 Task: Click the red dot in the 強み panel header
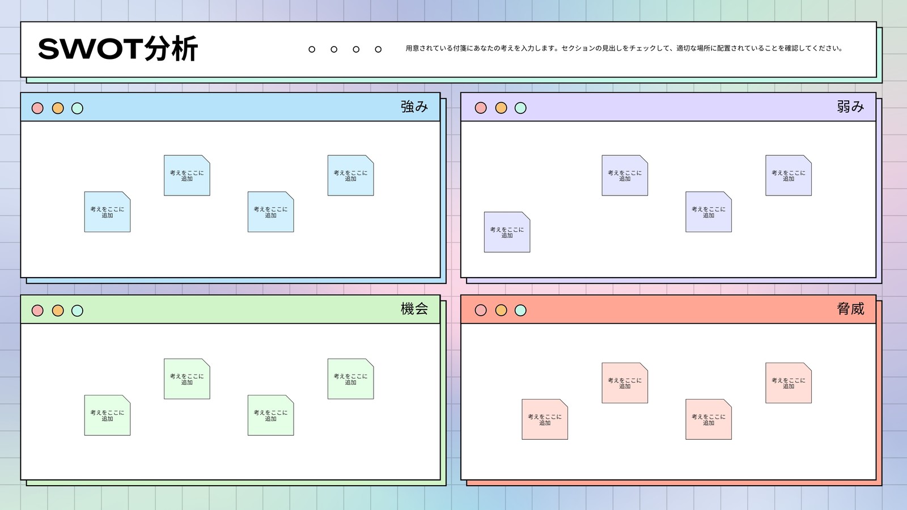(37, 108)
